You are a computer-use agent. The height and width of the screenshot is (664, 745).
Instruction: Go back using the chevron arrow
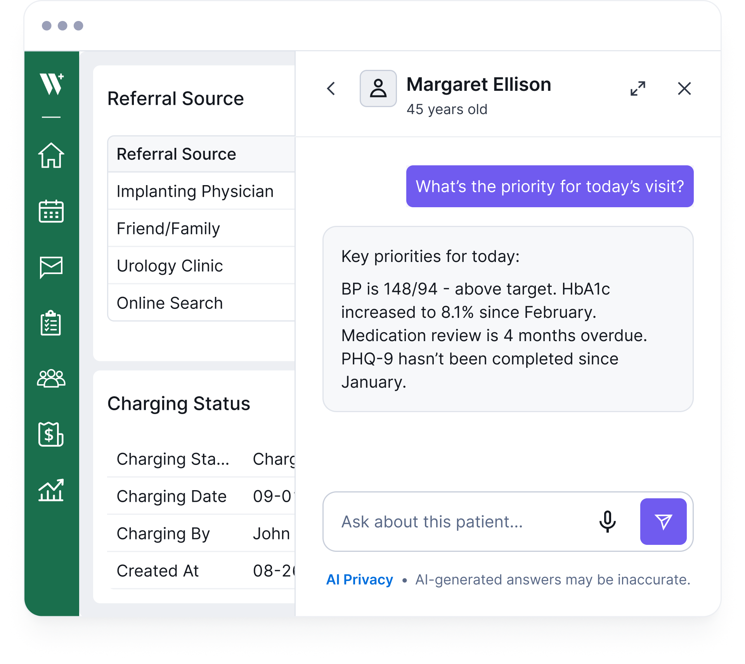331,88
